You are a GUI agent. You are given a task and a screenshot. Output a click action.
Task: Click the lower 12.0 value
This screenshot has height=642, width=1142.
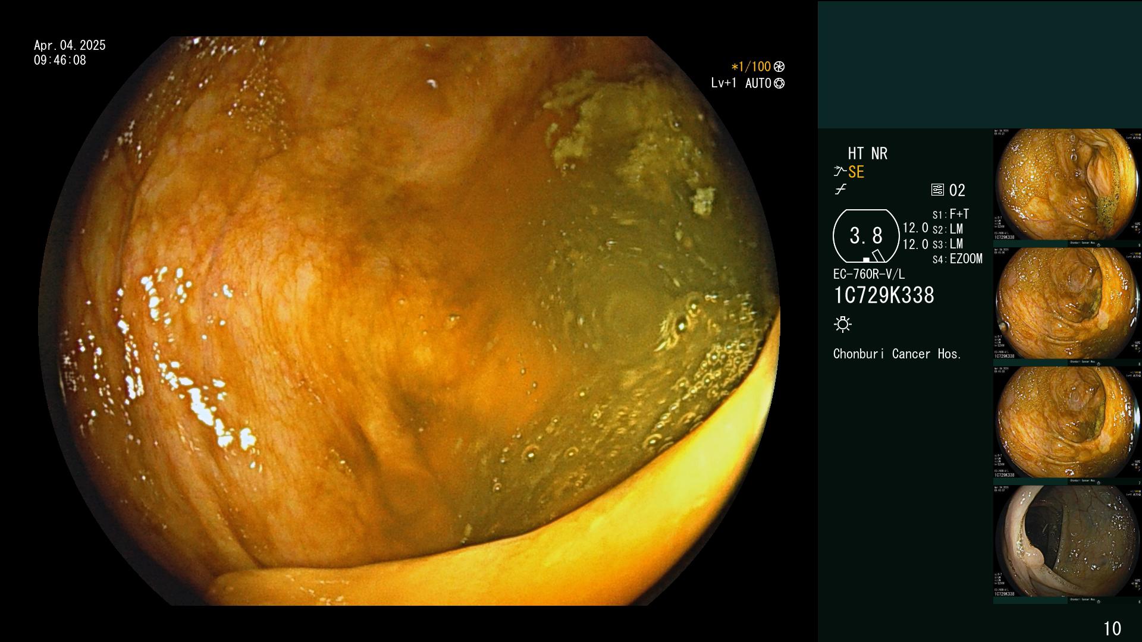click(x=915, y=244)
